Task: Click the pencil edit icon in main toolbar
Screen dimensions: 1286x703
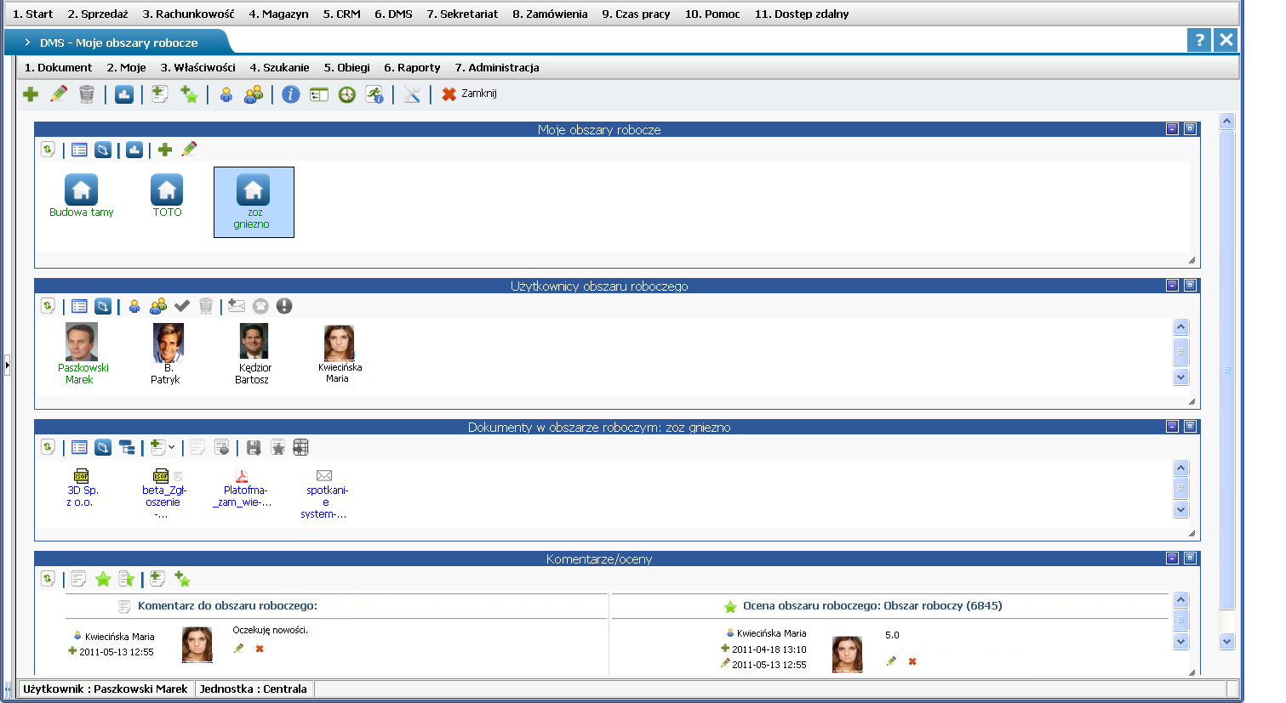Action: coord(59,94)
